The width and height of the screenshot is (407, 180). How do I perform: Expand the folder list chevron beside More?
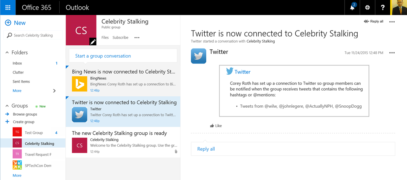[x=54, y=91]
